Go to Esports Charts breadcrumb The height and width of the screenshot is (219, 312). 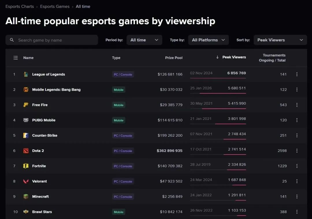click(20, 6)
